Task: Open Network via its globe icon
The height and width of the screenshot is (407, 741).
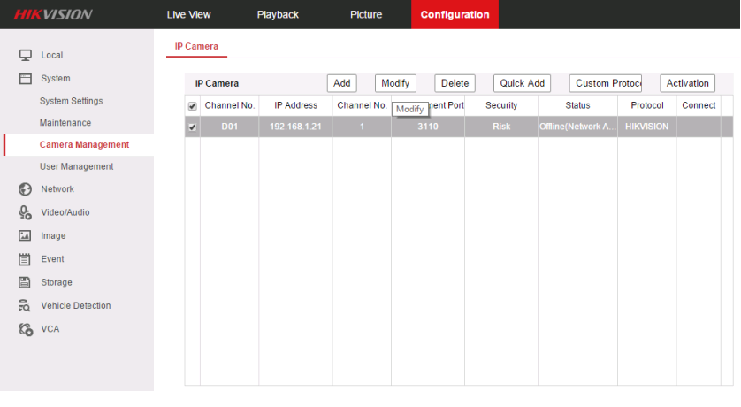Action: tap(26, 189)
